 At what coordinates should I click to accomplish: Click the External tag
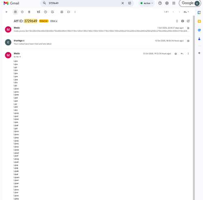click(x=44, y=21)
